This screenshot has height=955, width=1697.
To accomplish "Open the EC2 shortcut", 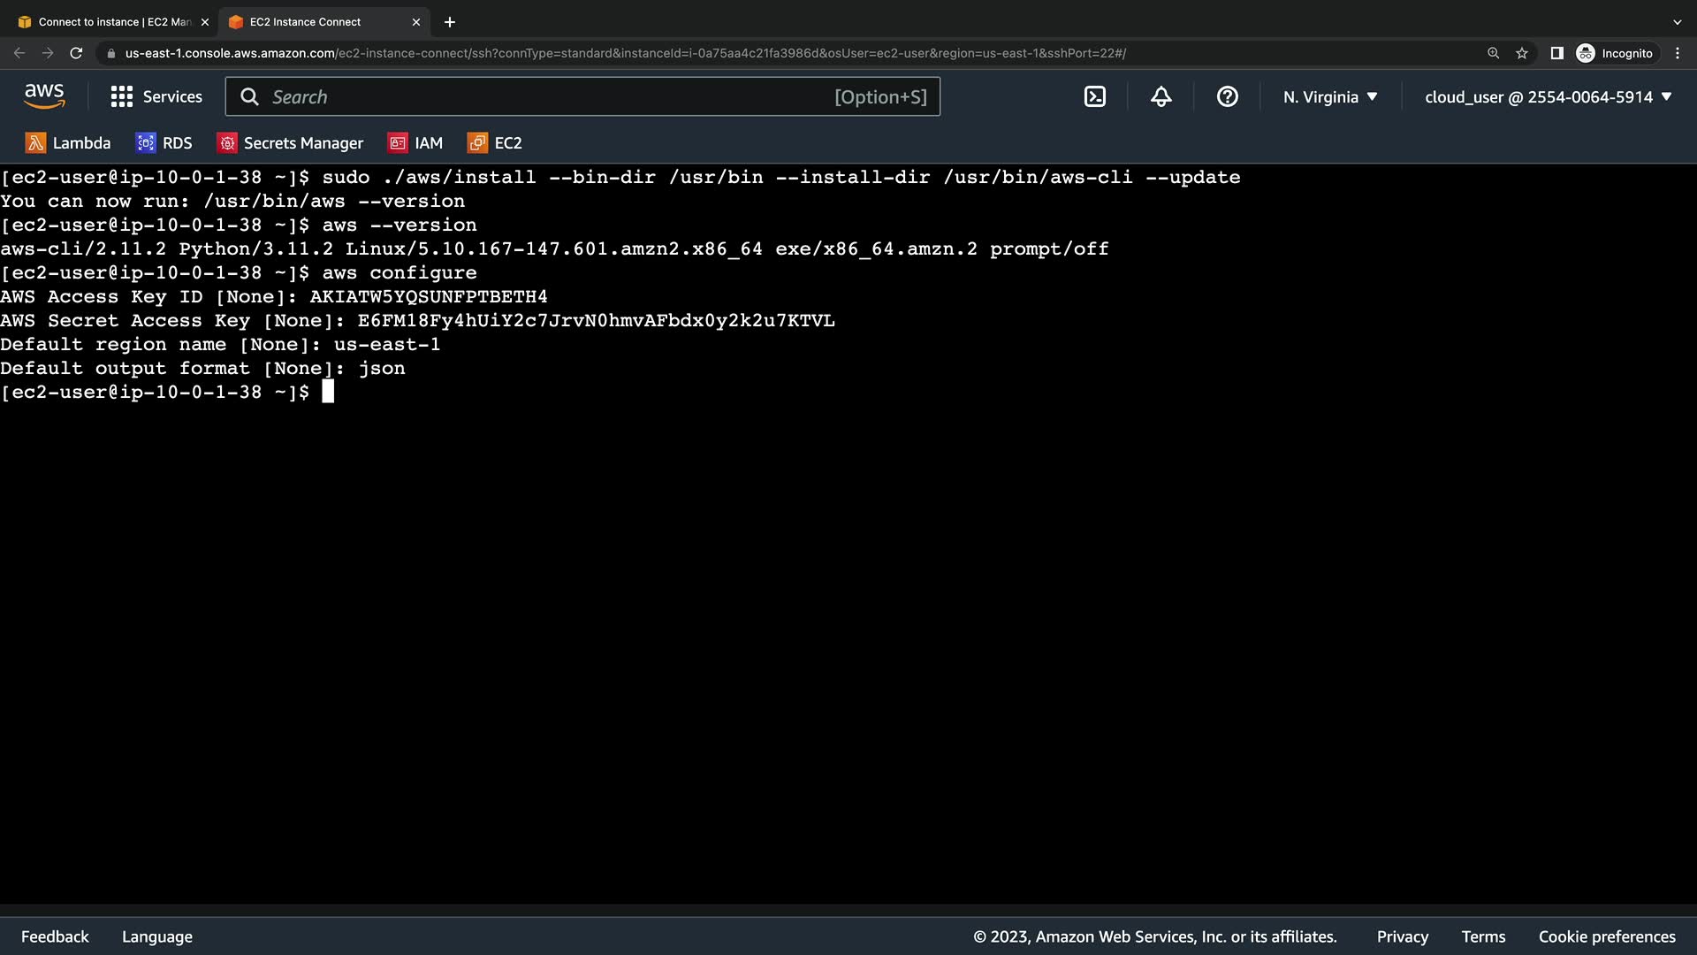I will point(495,143).
